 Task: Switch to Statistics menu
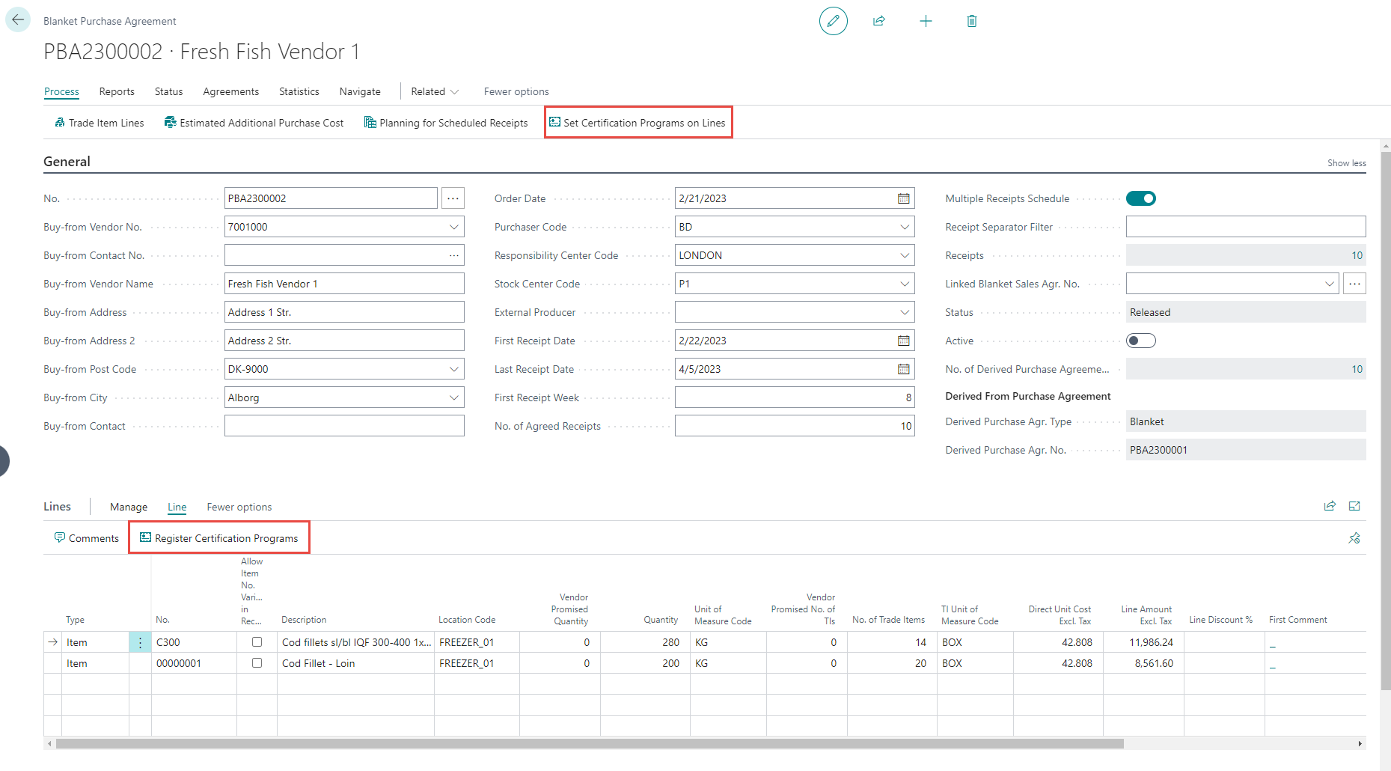(x=299, y=91)
